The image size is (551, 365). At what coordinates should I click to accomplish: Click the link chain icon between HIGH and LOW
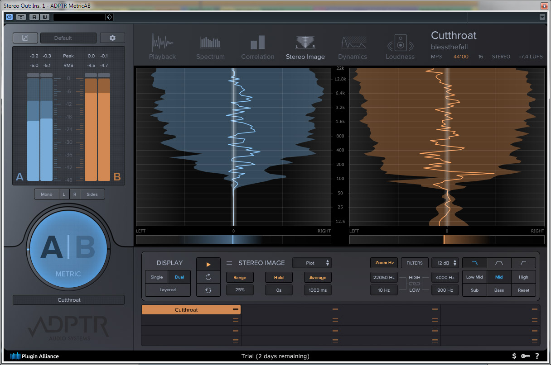tap(415, 284)
